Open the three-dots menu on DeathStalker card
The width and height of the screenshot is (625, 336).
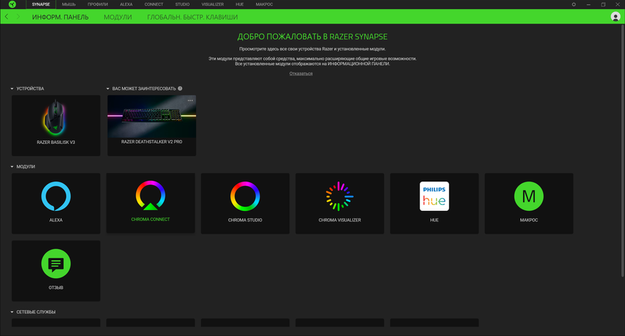[x=190, y=100]
